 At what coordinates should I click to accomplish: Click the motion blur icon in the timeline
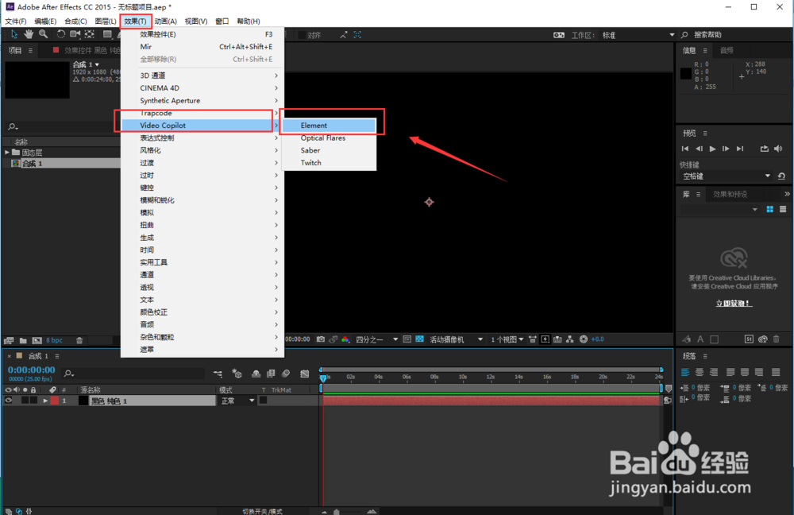(x=286, y=374)
